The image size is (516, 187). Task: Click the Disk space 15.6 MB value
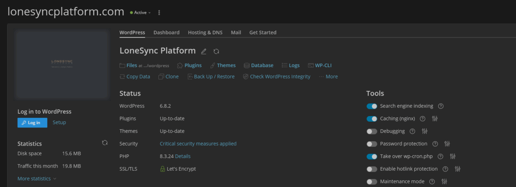point(71,153)
